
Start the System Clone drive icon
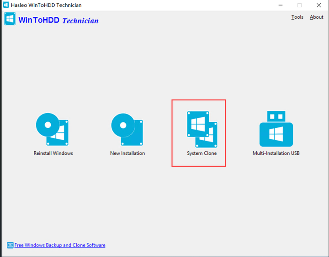coord(202,129)
